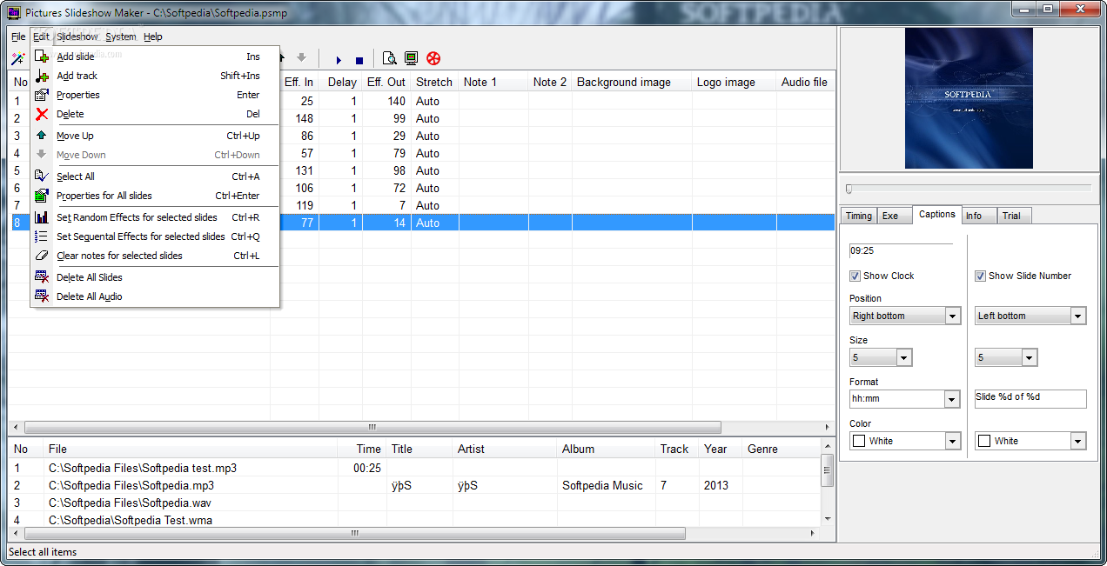This screenshot has height=566, width=1107.
Task: Click the Audio file column header
Action: click(804, 82)
